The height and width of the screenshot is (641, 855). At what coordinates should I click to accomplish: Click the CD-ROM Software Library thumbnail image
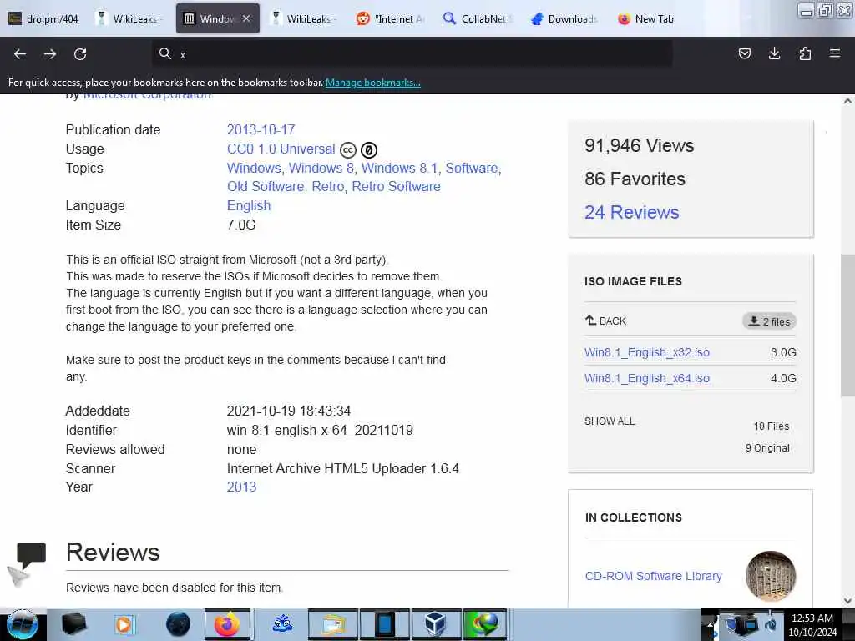[x=771, y=576]
